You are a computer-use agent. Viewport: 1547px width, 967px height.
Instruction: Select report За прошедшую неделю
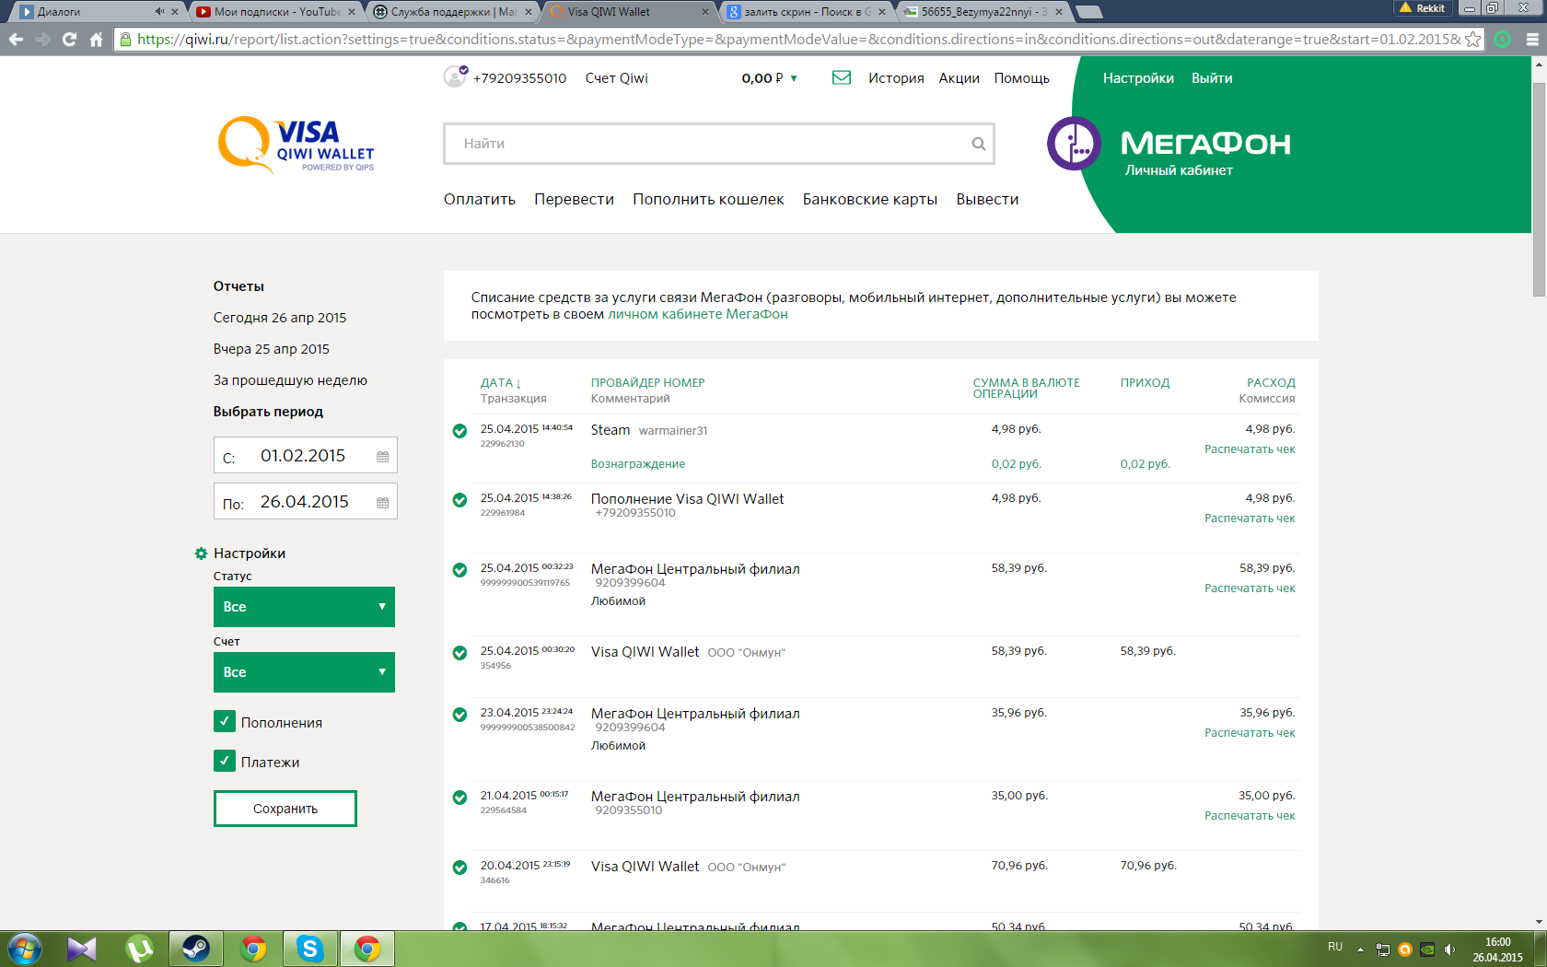pyautogui.click(x=290, y=380)
